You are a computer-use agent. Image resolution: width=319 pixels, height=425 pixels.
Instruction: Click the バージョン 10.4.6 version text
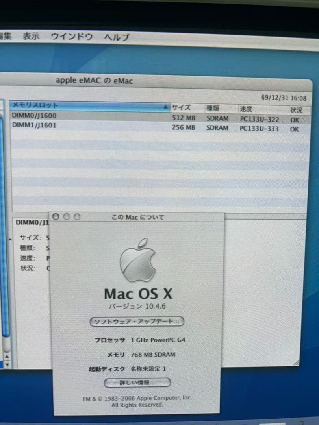pos(137,306)
